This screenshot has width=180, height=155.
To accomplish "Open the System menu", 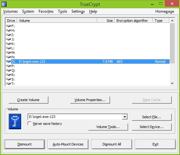I will (x=28, y=11).
